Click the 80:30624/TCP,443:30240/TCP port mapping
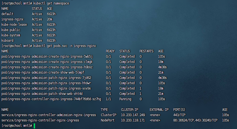This screenshot has width=237, height=129. pyautogui.click(x=195, y=120)
